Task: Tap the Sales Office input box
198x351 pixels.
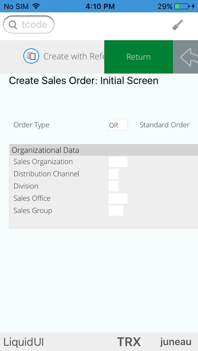Action: click(x=118, y=198)
